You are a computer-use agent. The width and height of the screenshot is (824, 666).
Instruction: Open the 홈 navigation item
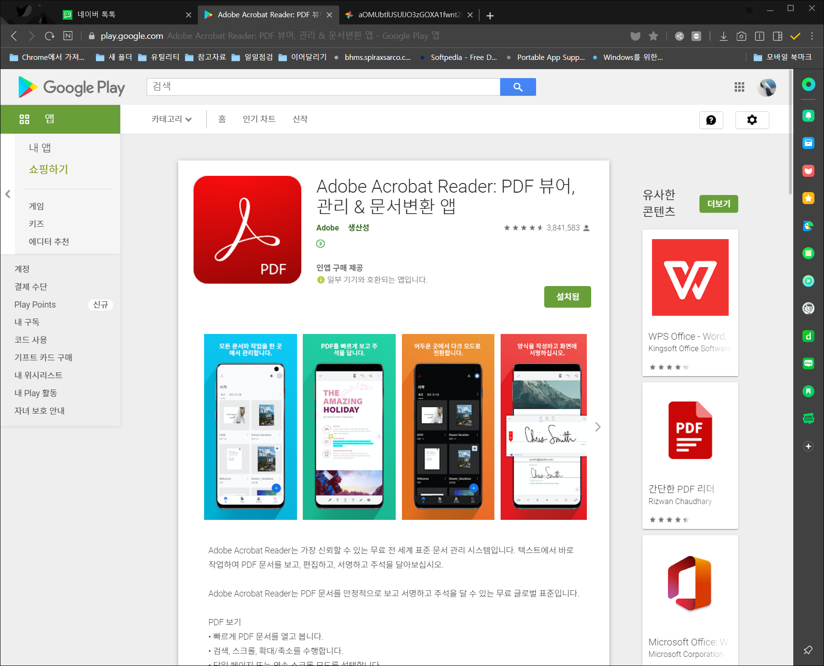(222, 119)
